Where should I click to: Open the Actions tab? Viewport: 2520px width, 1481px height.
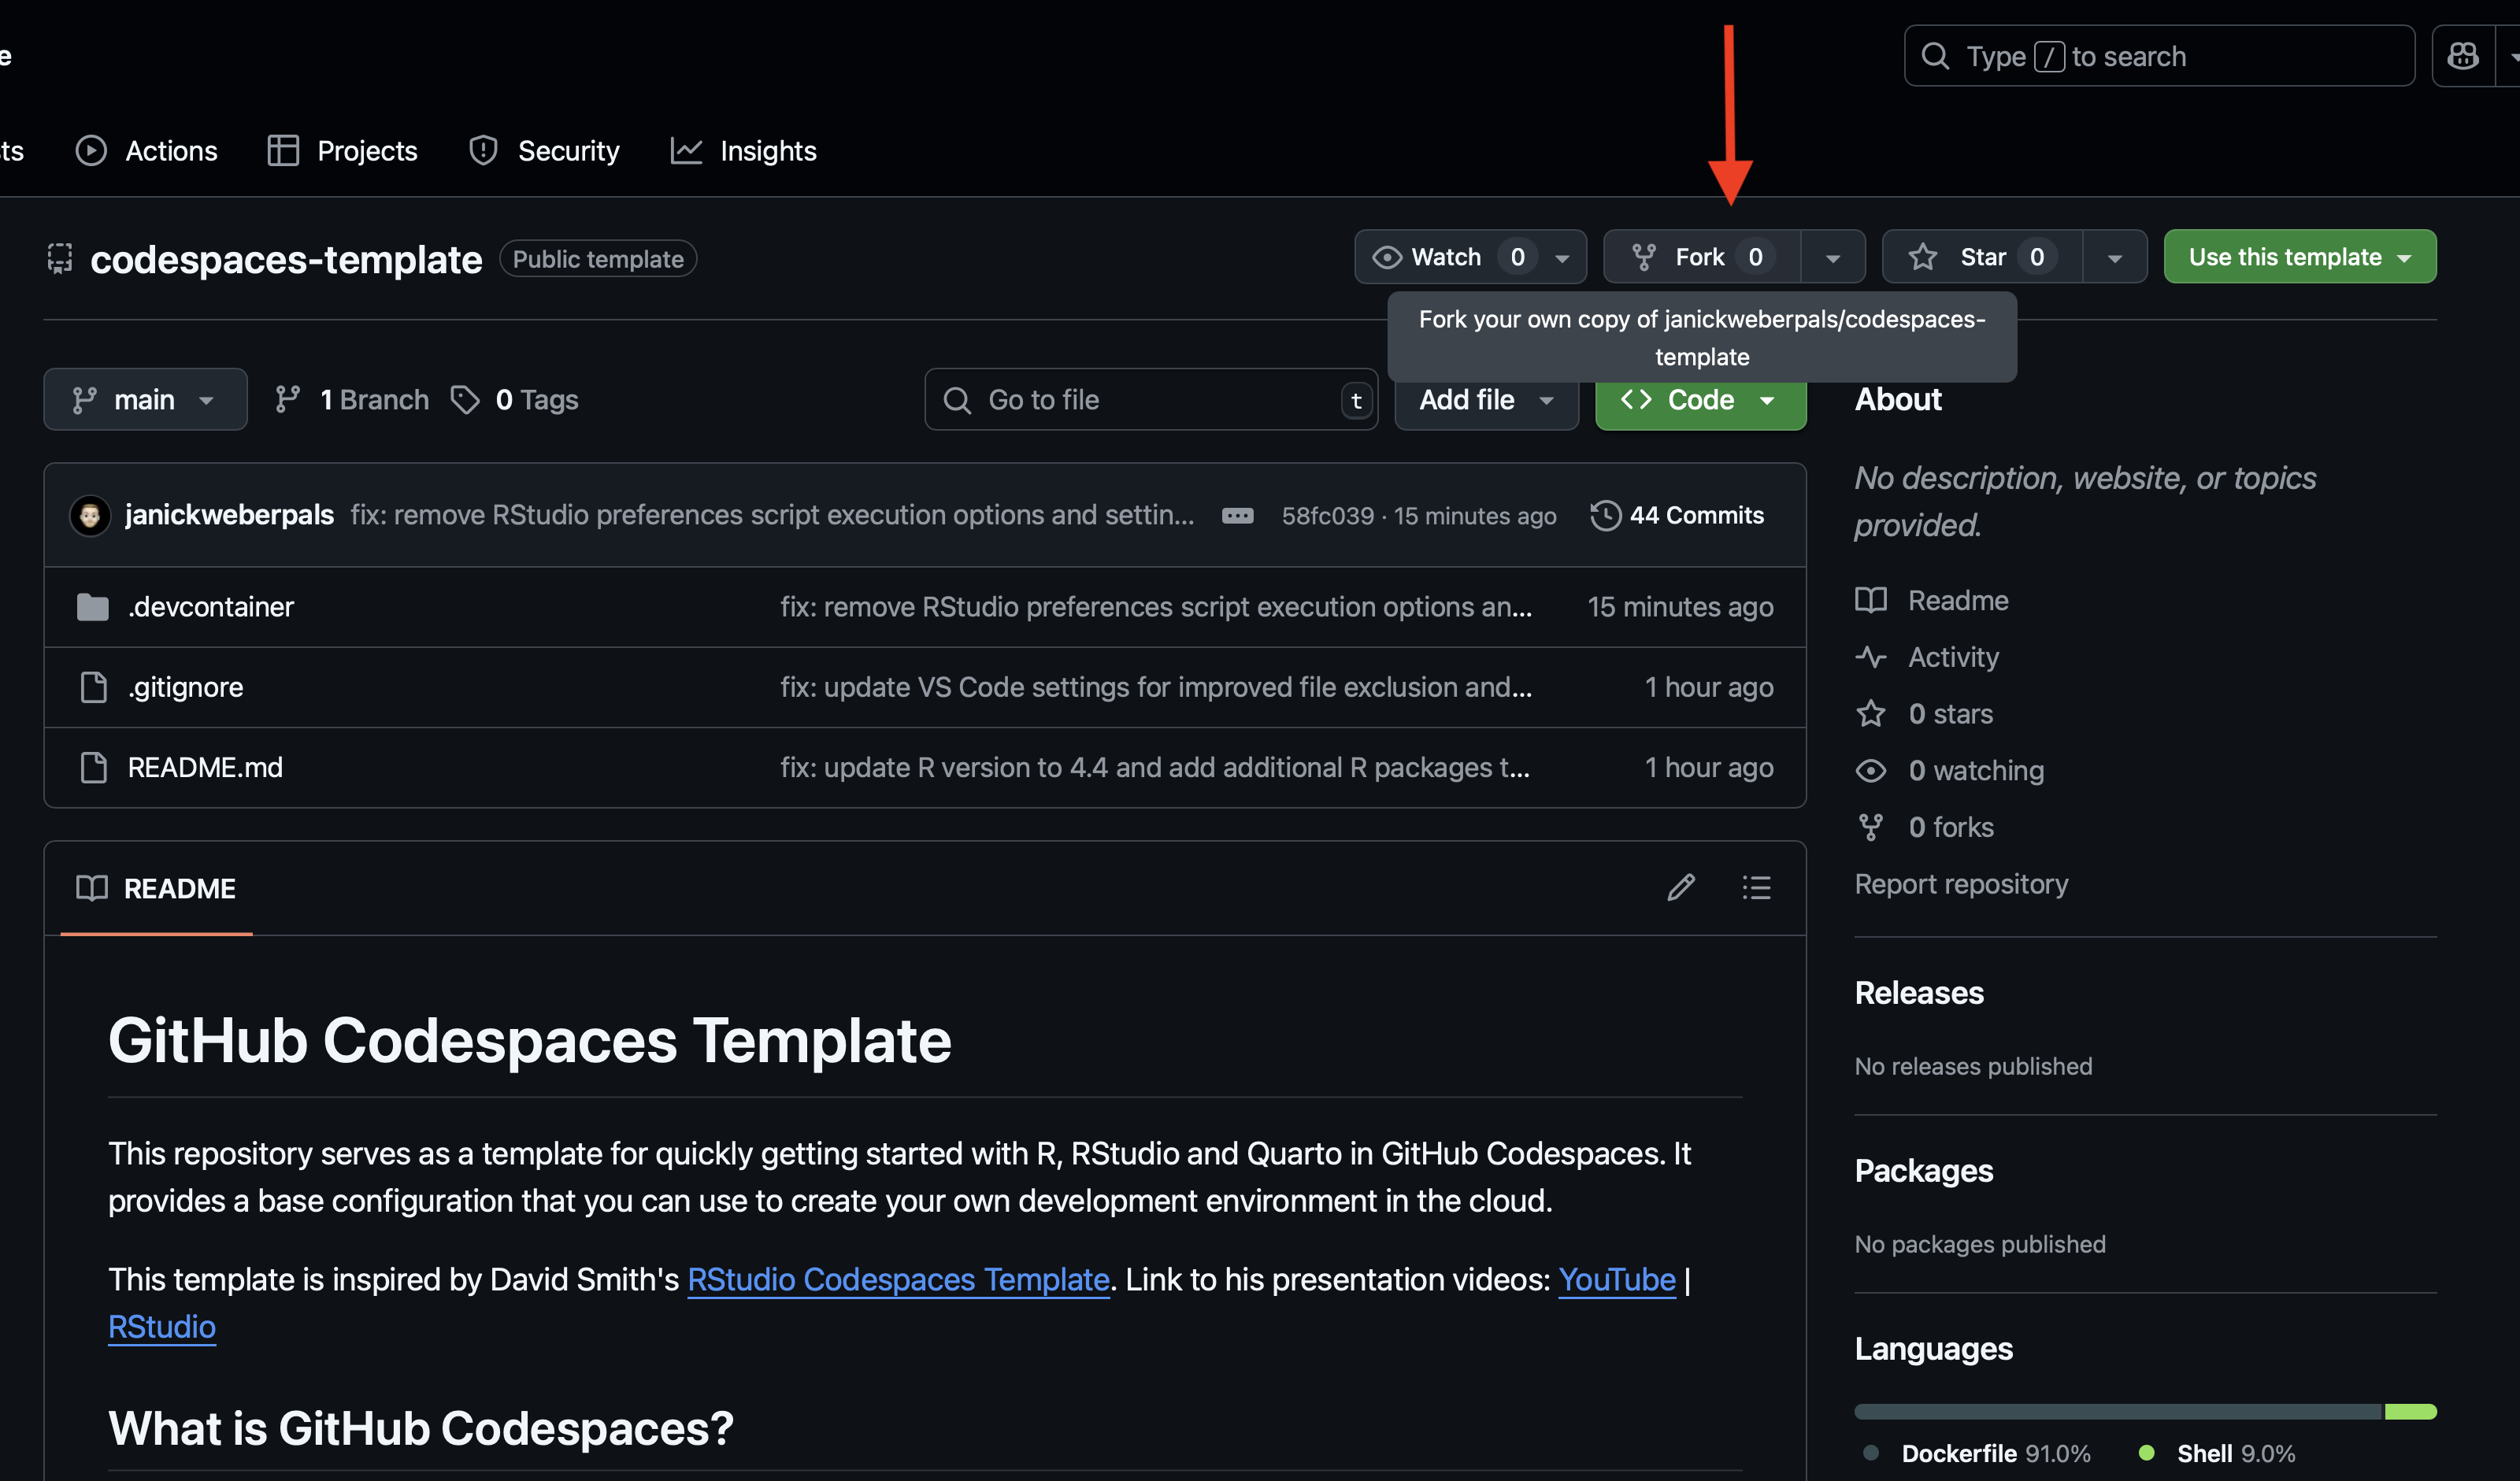click(147, 151)
